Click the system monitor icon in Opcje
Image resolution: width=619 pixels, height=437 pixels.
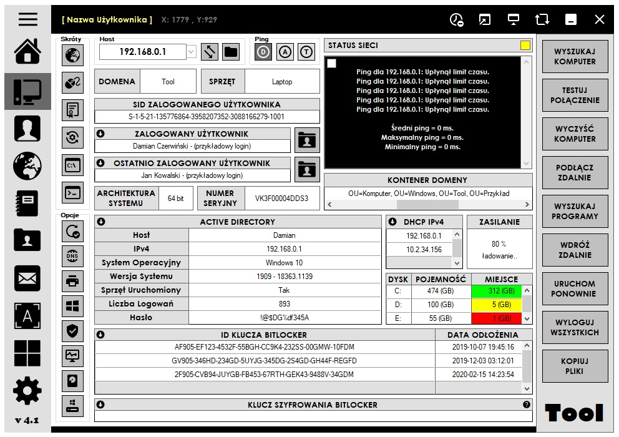[x=73, y=356]
